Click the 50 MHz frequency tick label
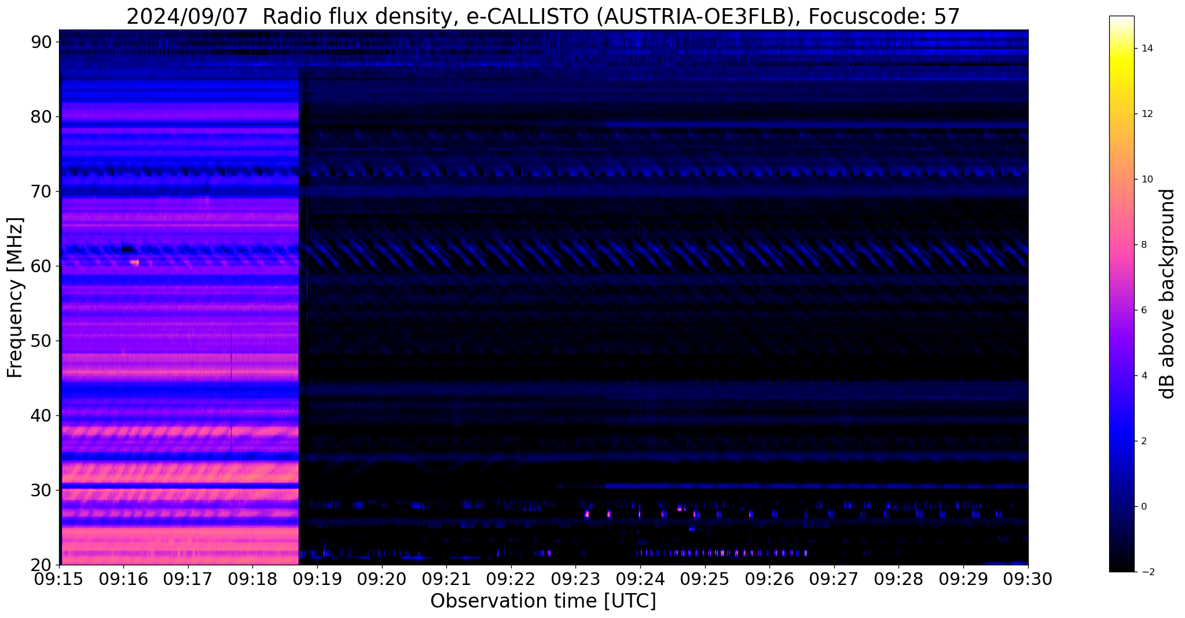This screenshot has width=1185, height=618. [41, 341]
